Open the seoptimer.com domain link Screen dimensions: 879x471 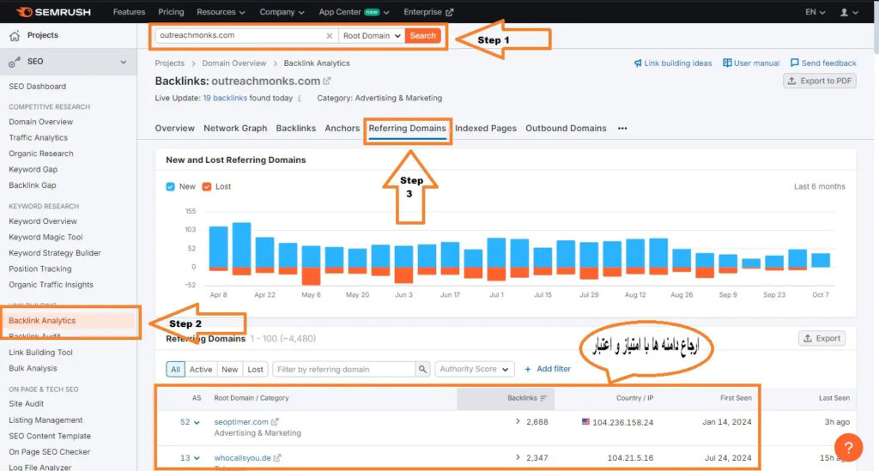[241, 422]
